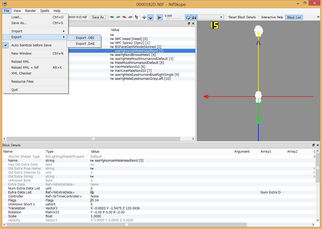This screenshot has width=322, height=229.
Task: Toggle the Block List button
Action: [x=294, y=17]
